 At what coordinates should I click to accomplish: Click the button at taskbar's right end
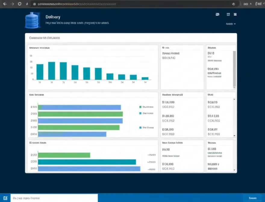pos(252,198)
